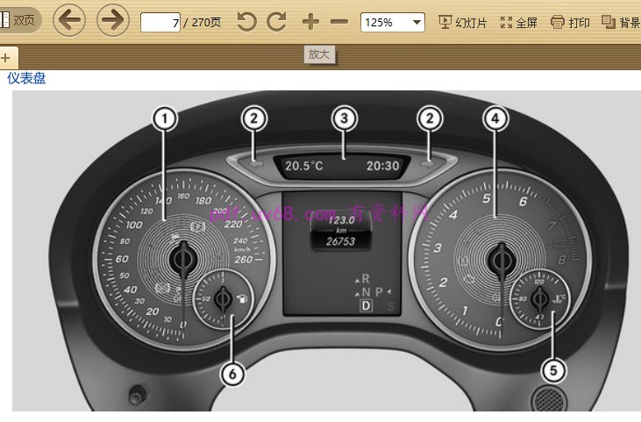Zoom out with the minus icon
The height and width of the screenshot is (422, 641).
[339, 22]
